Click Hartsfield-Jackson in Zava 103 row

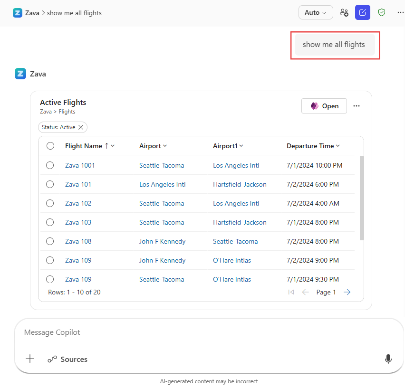(240, 222)
